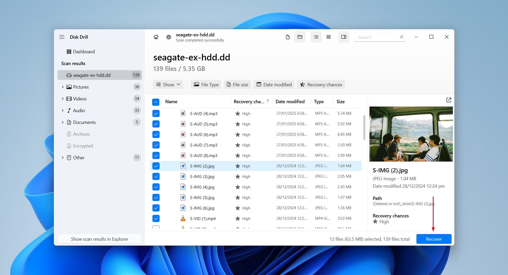Switch to file view icon in toolbar
508x275 pixels.
click(x=288, y=37)
